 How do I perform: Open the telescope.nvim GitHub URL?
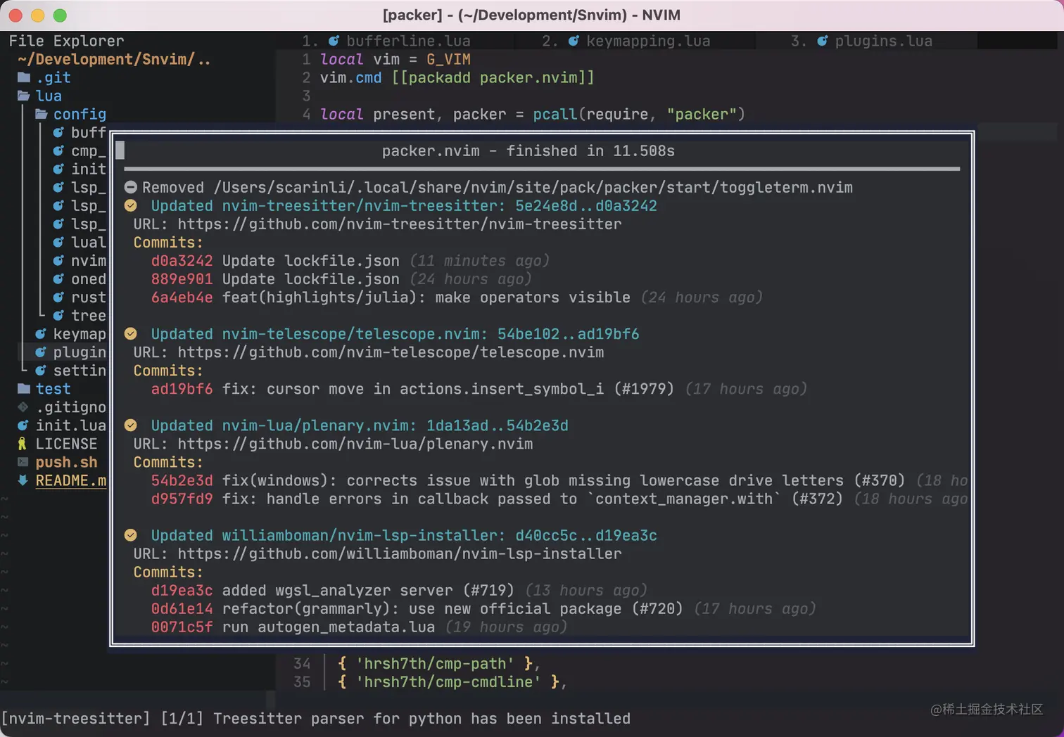(x=391, y=352)
